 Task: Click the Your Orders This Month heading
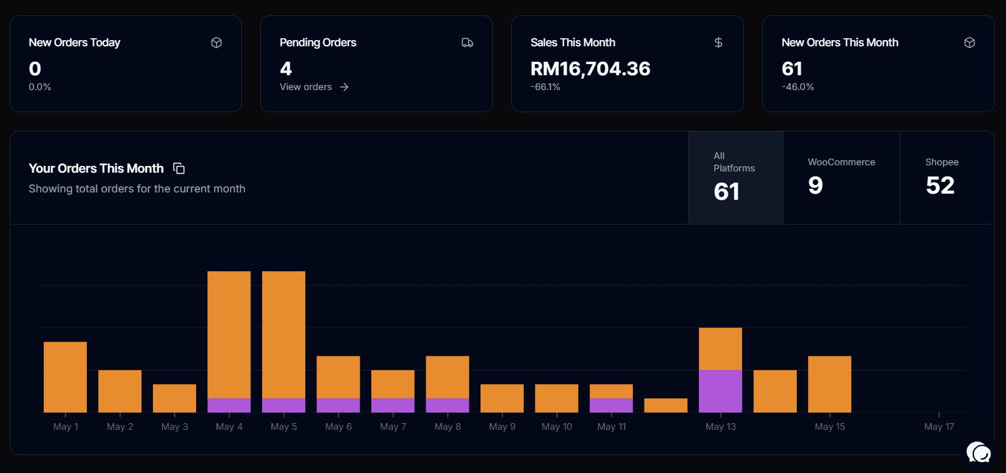tap(96, 168)
